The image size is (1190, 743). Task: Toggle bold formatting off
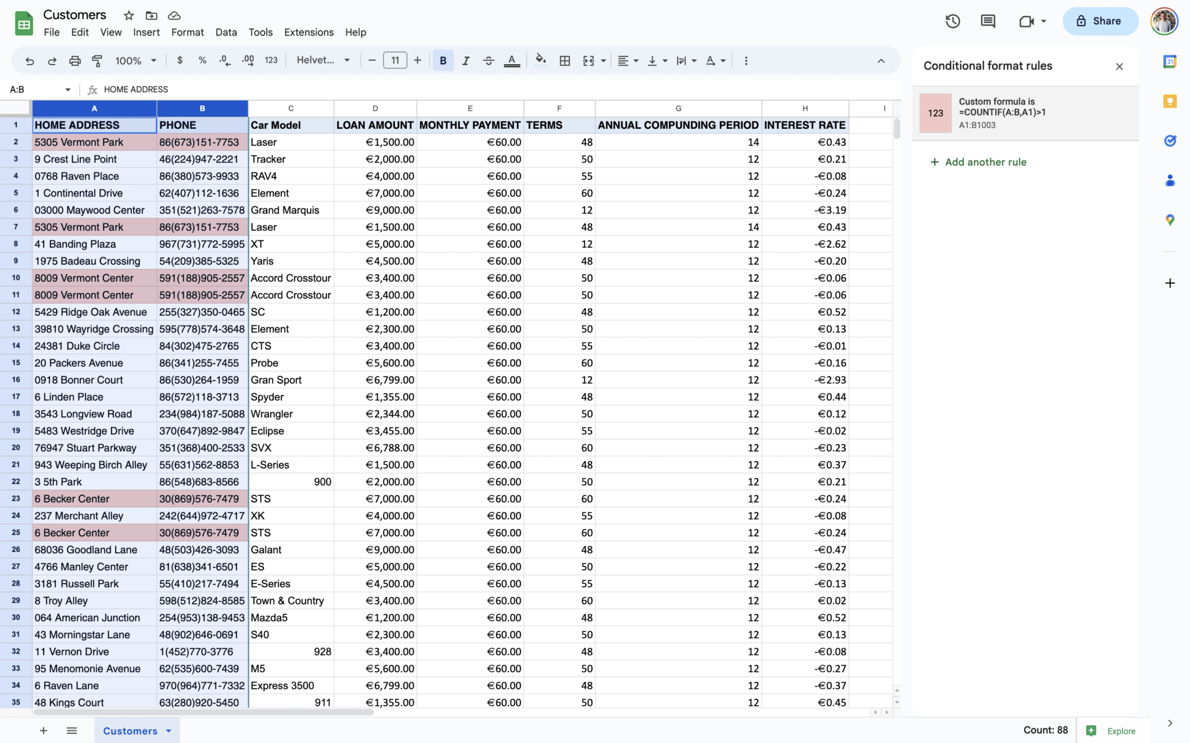pos(443,60)
